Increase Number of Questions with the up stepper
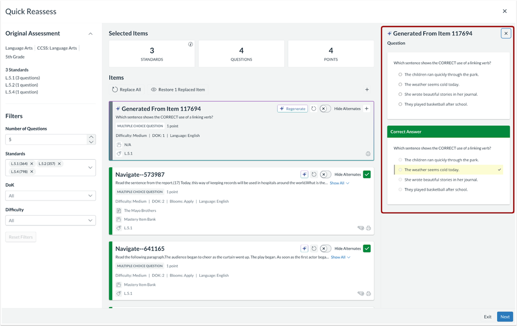The width and height of the screenshot is (517, 326). tap(93, 136)
